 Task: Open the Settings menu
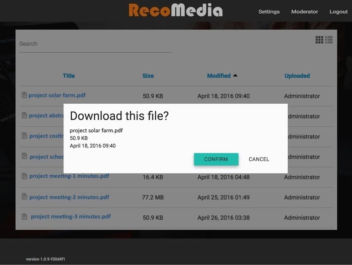click(x=269, y=12)
